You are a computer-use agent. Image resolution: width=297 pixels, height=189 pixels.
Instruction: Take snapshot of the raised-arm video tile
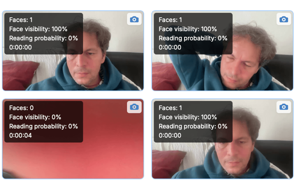(283, 19)
